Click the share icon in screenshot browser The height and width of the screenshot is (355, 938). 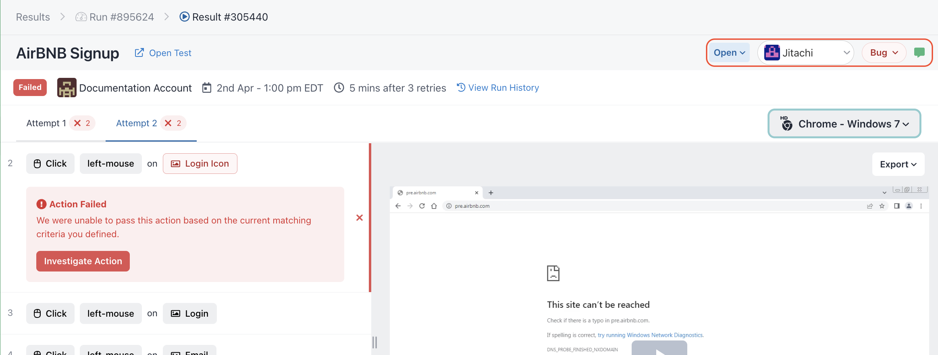click(x=870, y=206)
